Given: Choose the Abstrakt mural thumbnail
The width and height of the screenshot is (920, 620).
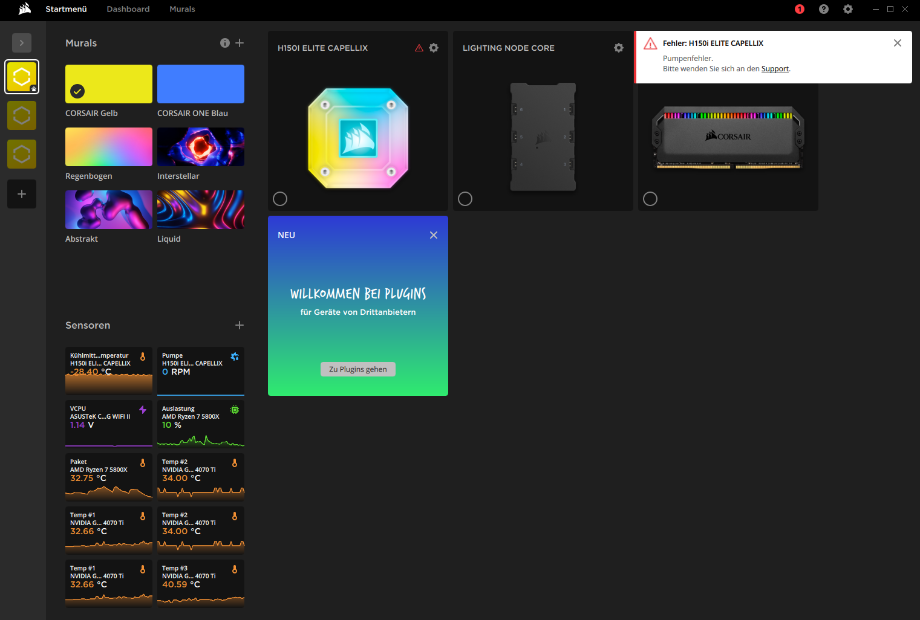Looking at the screenshot, I should pyautogui.click(x=109, y=210).
